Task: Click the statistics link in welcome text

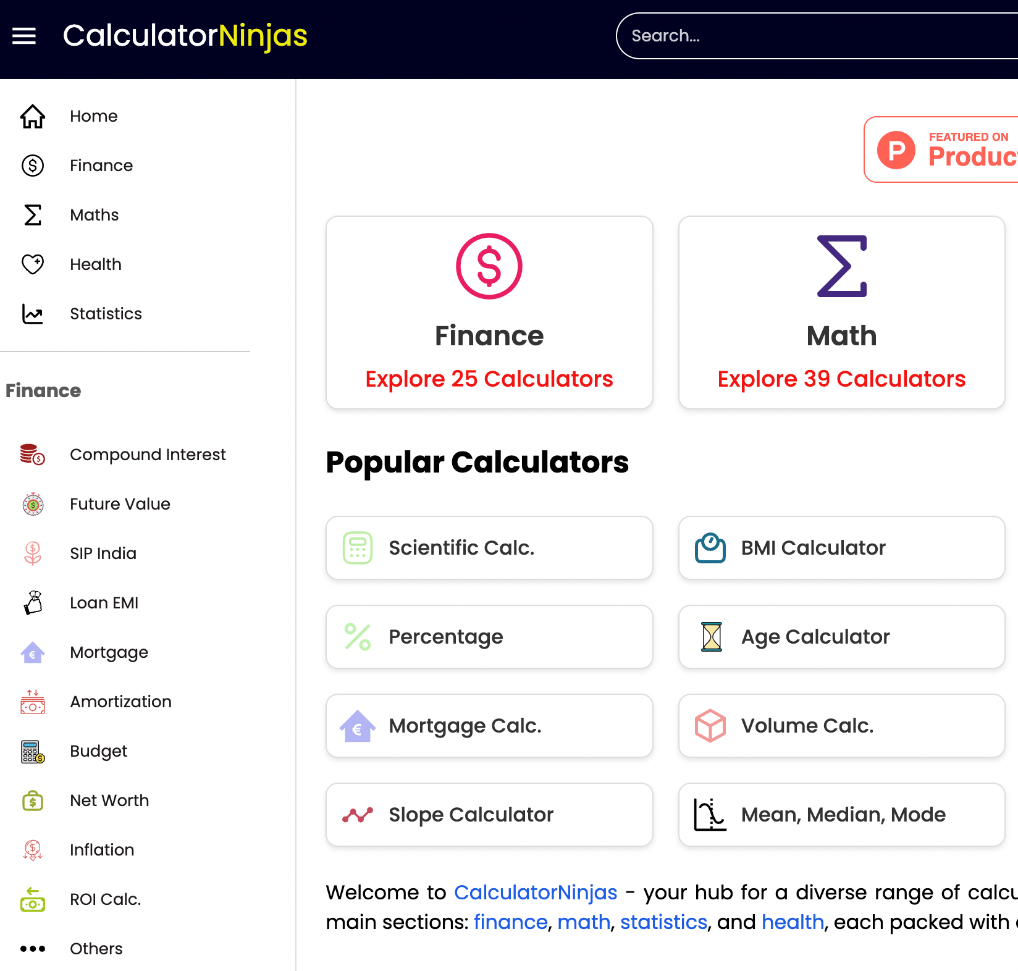Action: click(663, 922)
